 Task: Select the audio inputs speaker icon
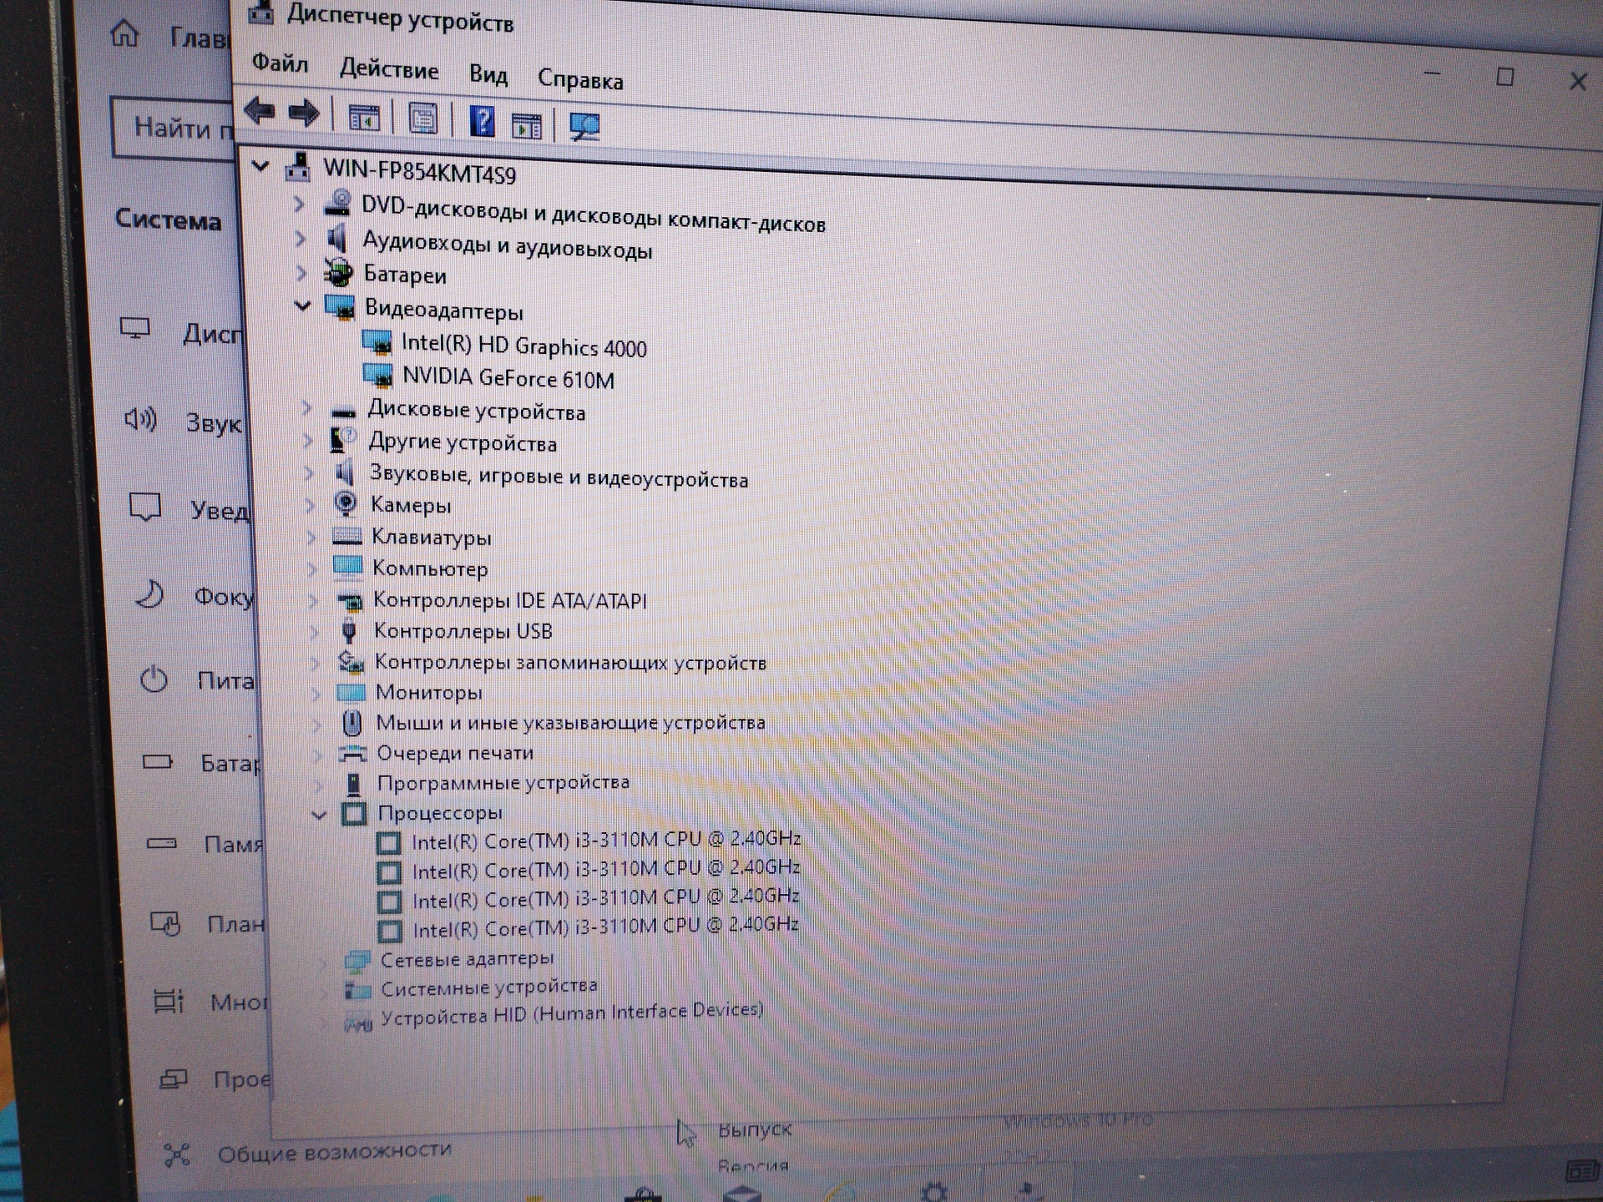coord(337,239)
